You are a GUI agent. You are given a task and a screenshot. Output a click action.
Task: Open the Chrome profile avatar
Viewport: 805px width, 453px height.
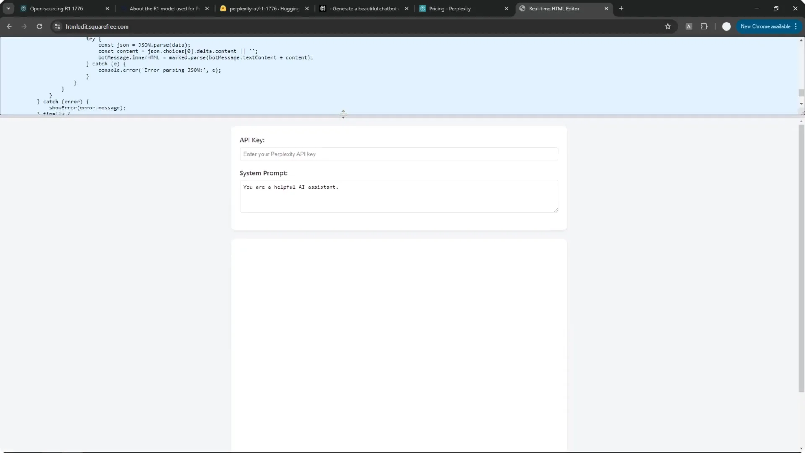click(x=726, y=26)
